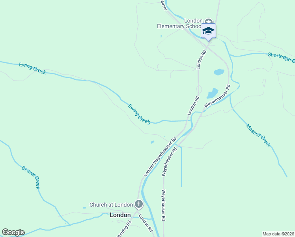Click the small pond north of Weyerhaeuser Rd
Screen dimensions: 295x237
[219, 72]
